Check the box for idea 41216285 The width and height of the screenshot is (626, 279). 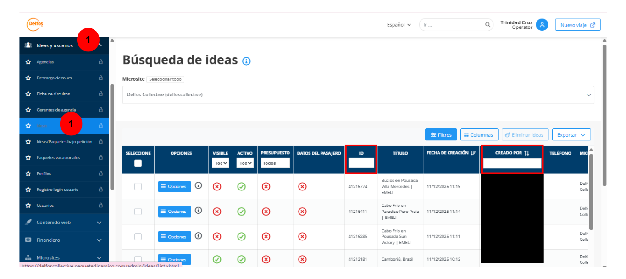click(138, 236)
